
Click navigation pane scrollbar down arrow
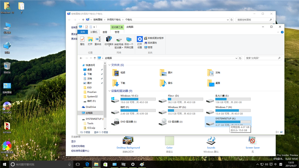click(x=105, y=129)
